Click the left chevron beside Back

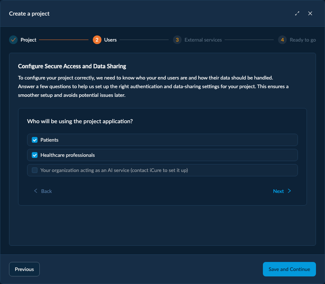coord(36,191)
